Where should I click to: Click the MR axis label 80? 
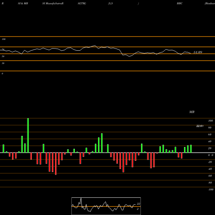tap(210, 128)
